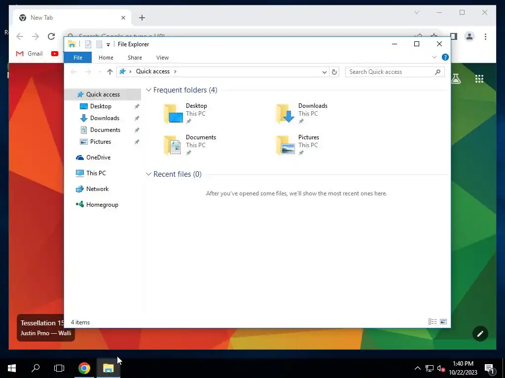Click the address bar star icon
Screen dimensions: 505x378
(122, 71)
